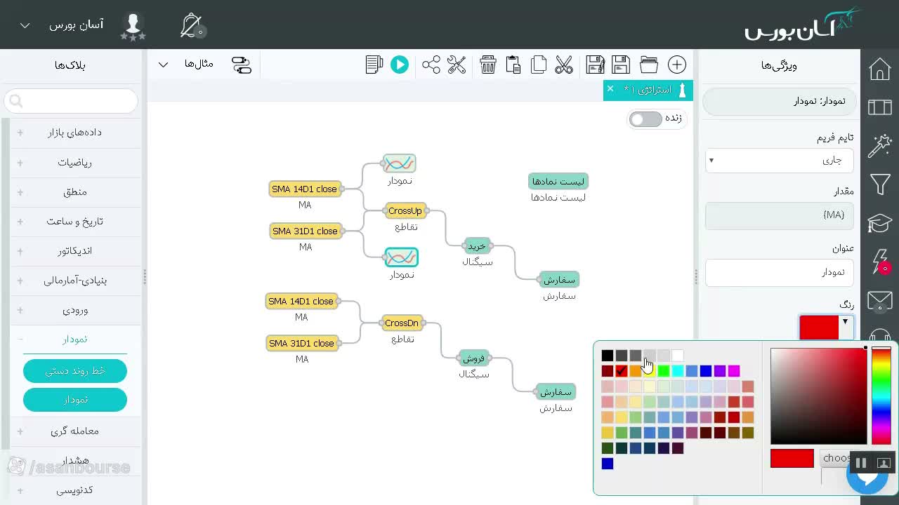Click the filter funnel icon in sidebar
The width and height of the screenshot is (899, 505).
pyautogui.click(x=880, y=184)
